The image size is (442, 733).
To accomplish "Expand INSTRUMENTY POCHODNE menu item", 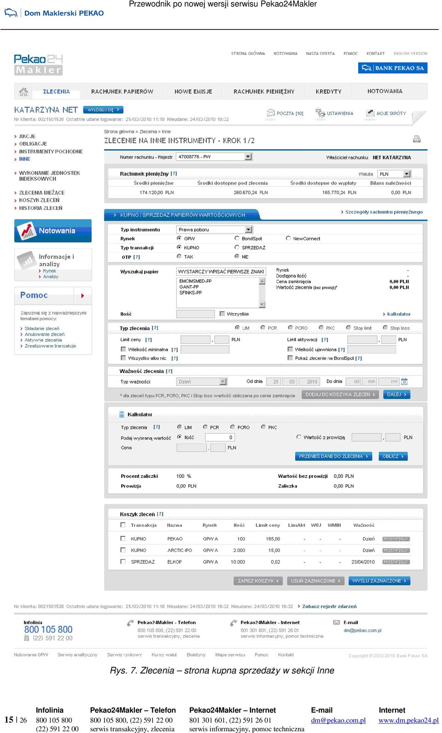I will click(x=51, y=151).
